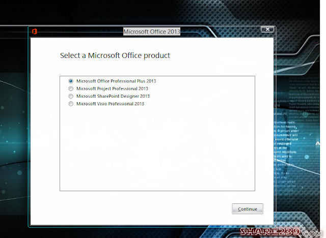Screen dimensions: 326x238
Task: Click the Continue button
Action: [248, 209]
